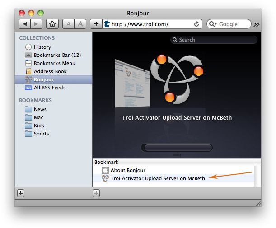Add bookmark with plus beside address bar

pyautogui.click(x=96, y=24)
